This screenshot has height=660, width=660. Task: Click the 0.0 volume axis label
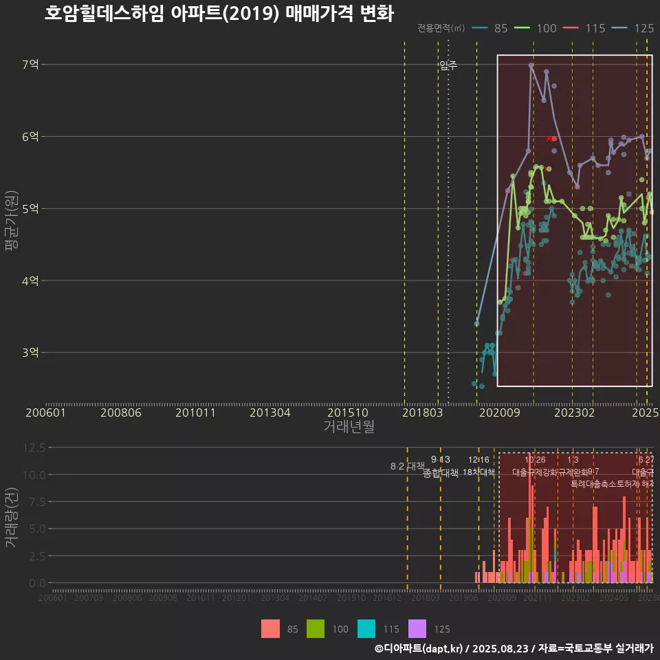(x=37, y=583)
